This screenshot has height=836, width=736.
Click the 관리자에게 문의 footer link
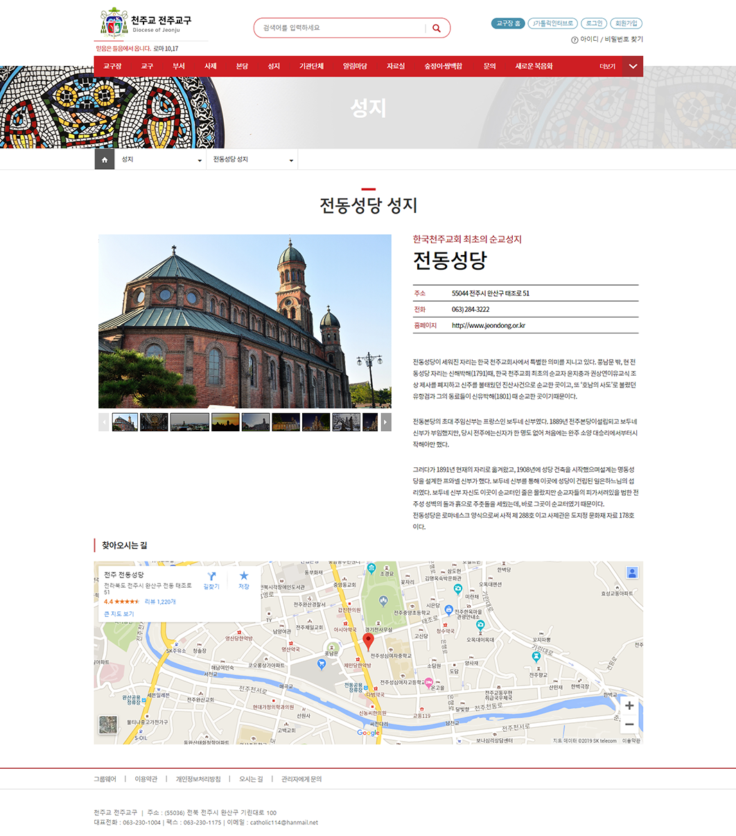(301, 779)
